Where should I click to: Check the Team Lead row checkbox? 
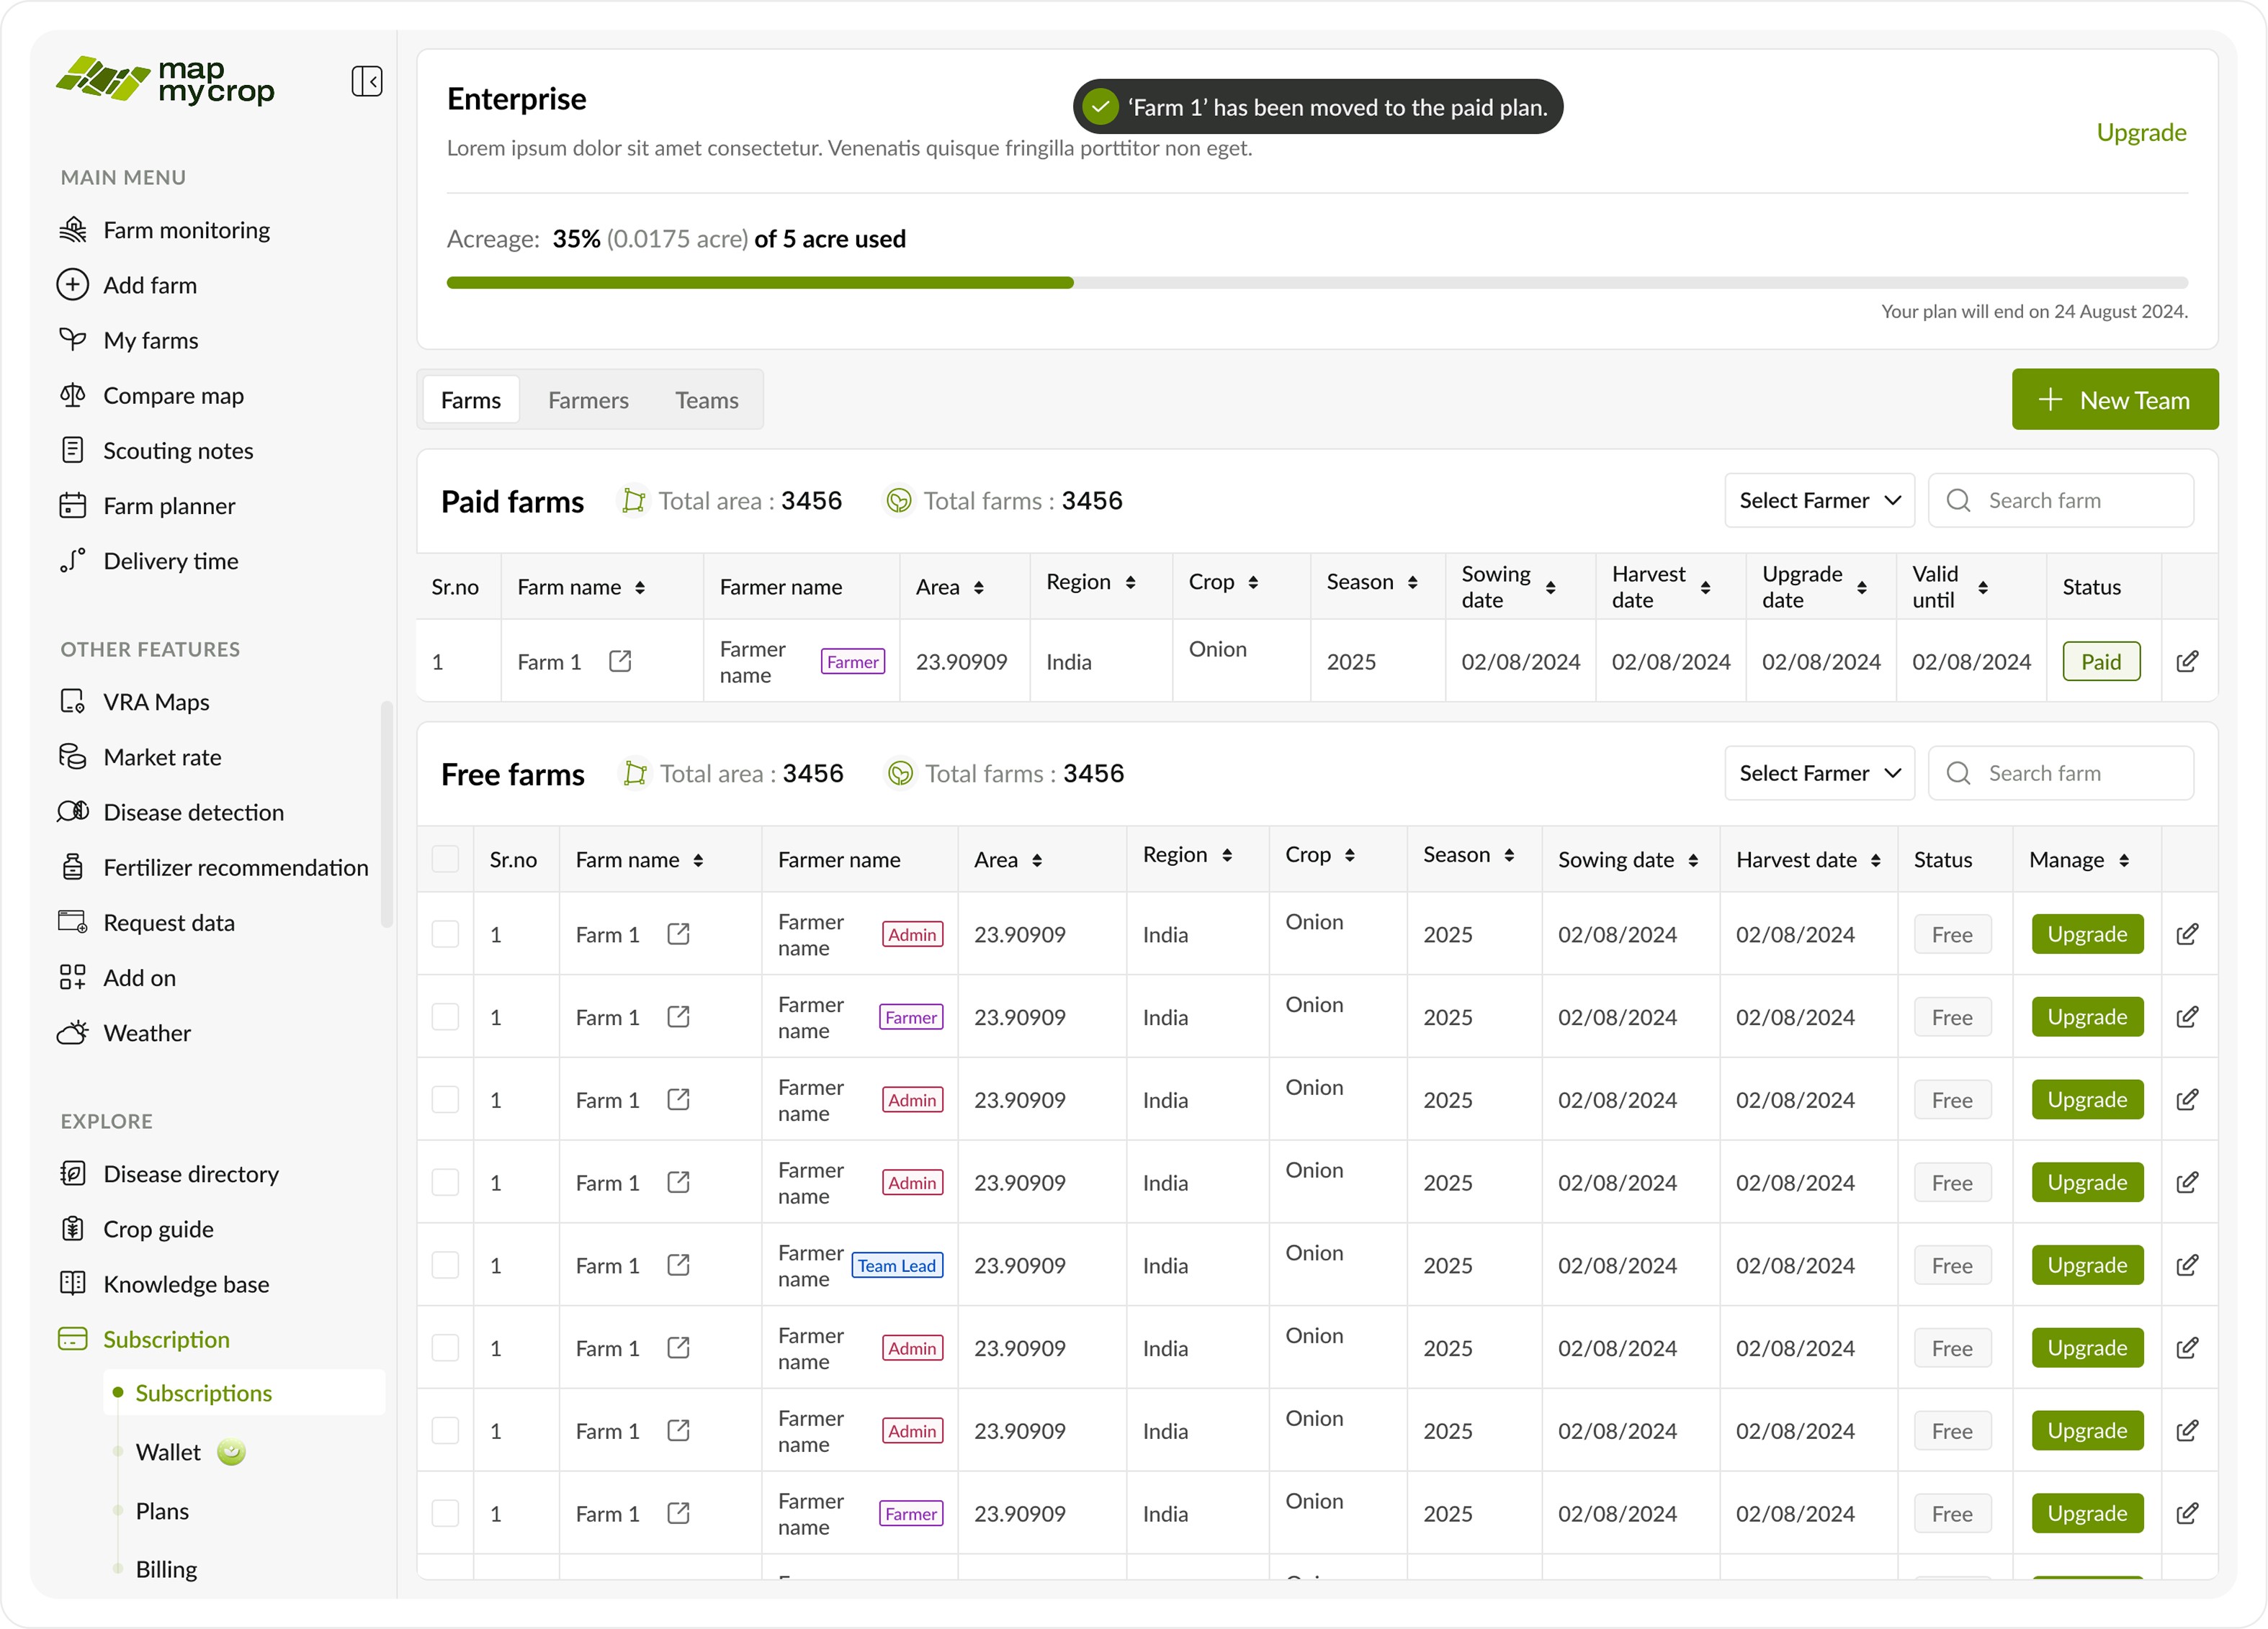click(445, 1265)
